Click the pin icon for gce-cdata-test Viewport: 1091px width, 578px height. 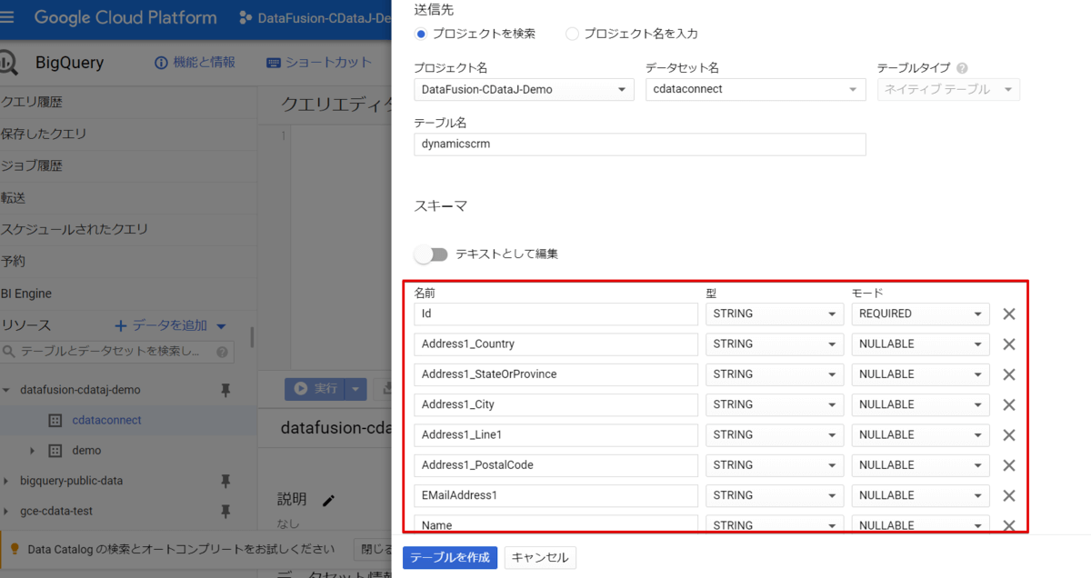click(x=225, y=512)
